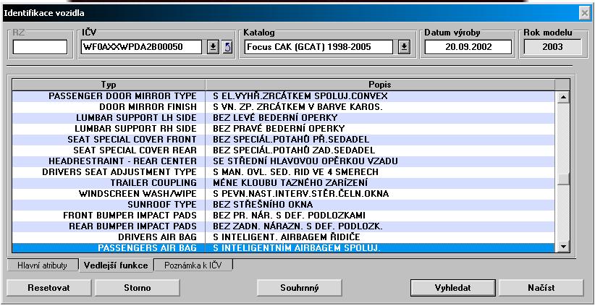Screen dimensions: 595x306
Task: Select the Vedlejší funkce tab
Action: 115,265
